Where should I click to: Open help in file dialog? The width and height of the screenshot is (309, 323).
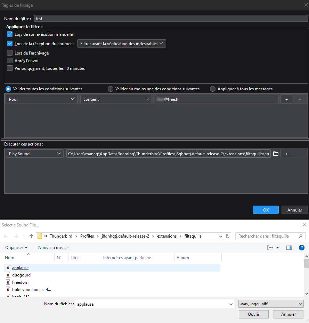click(302, 247)
